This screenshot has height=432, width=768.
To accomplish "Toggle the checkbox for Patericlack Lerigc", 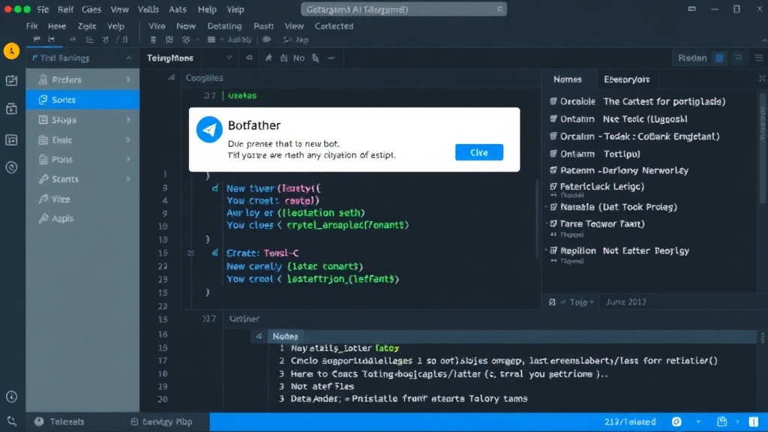I will click(553, 187).
